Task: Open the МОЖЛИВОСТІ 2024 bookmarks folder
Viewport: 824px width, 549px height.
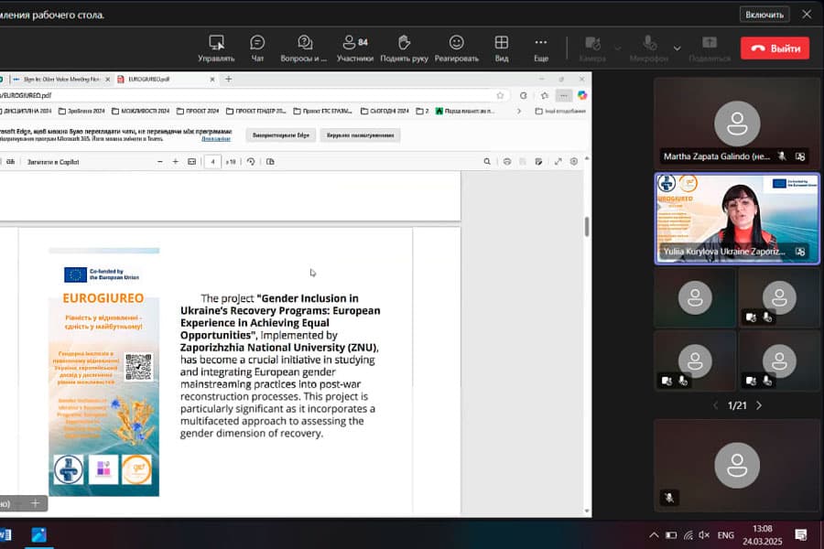Action: [x=141, y=111]
